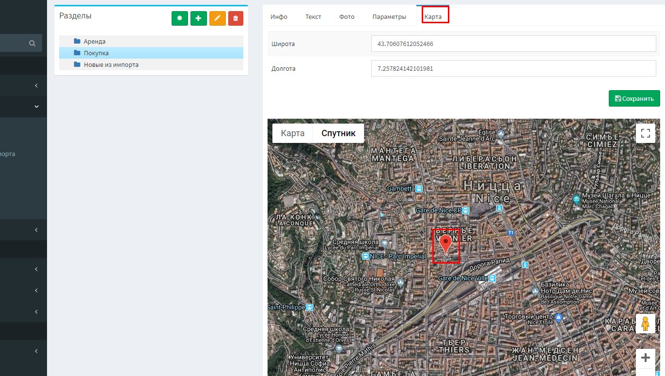Open the Параметры tab
The image size is (665, 376).
point(389,16)
